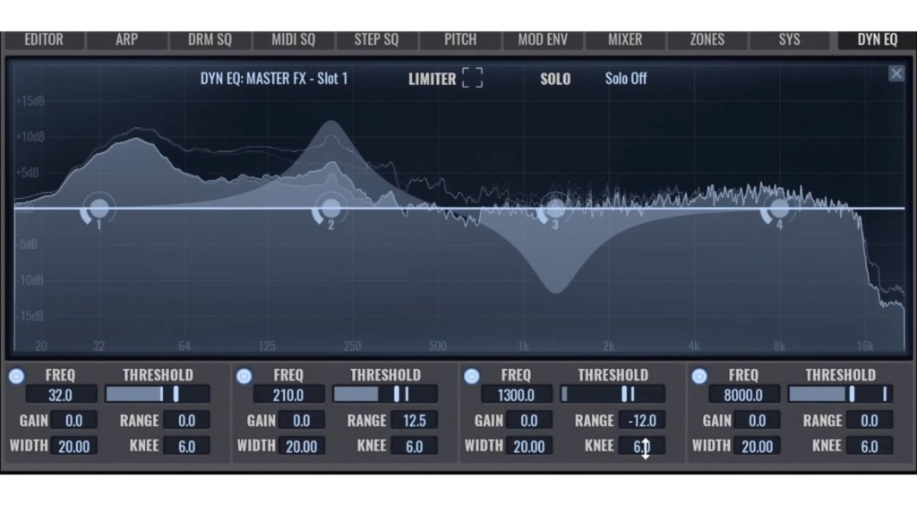Screen dimensions: 917x506
Task: Close the Dyn EQ panel with X
Action: tap(896, 73)
